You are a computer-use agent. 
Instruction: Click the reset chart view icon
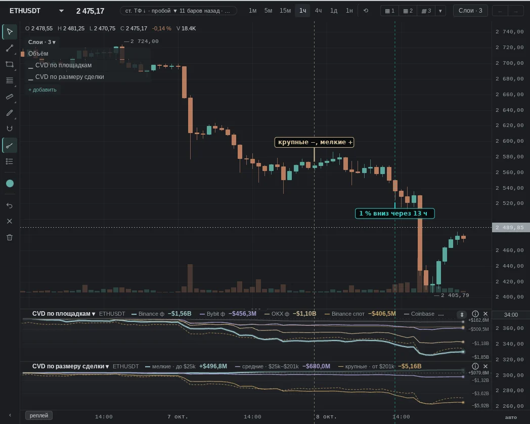click(x=366, y=11)
